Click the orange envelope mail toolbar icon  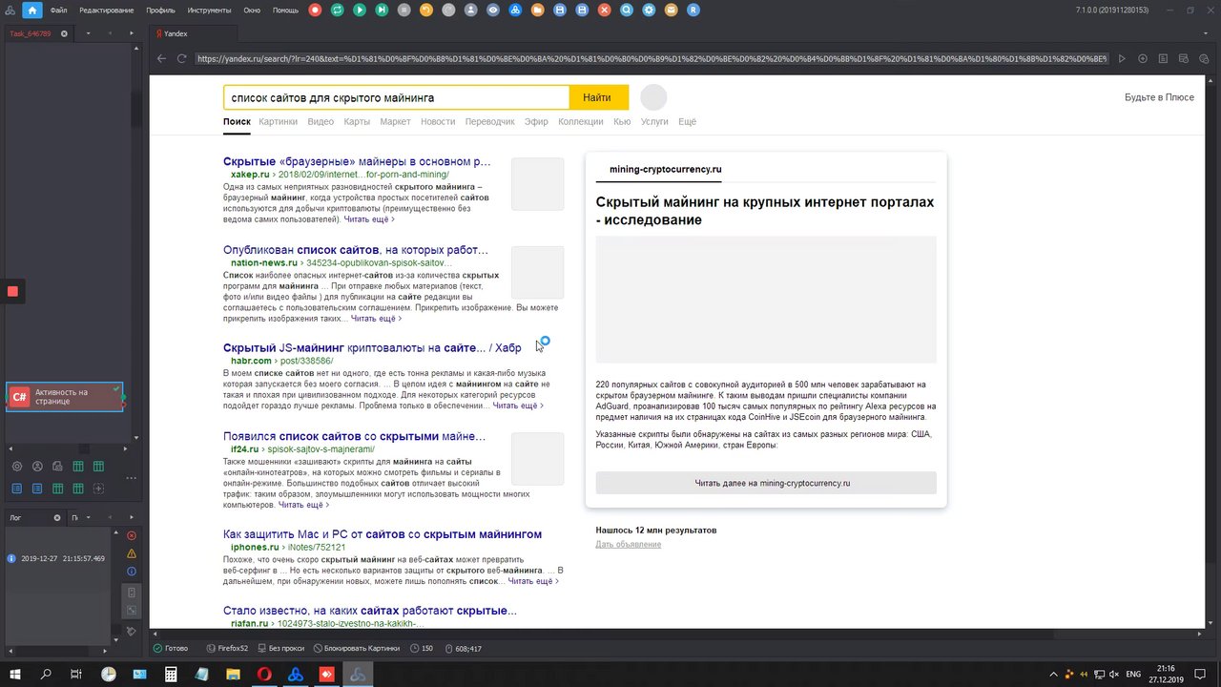pos(672,10)
